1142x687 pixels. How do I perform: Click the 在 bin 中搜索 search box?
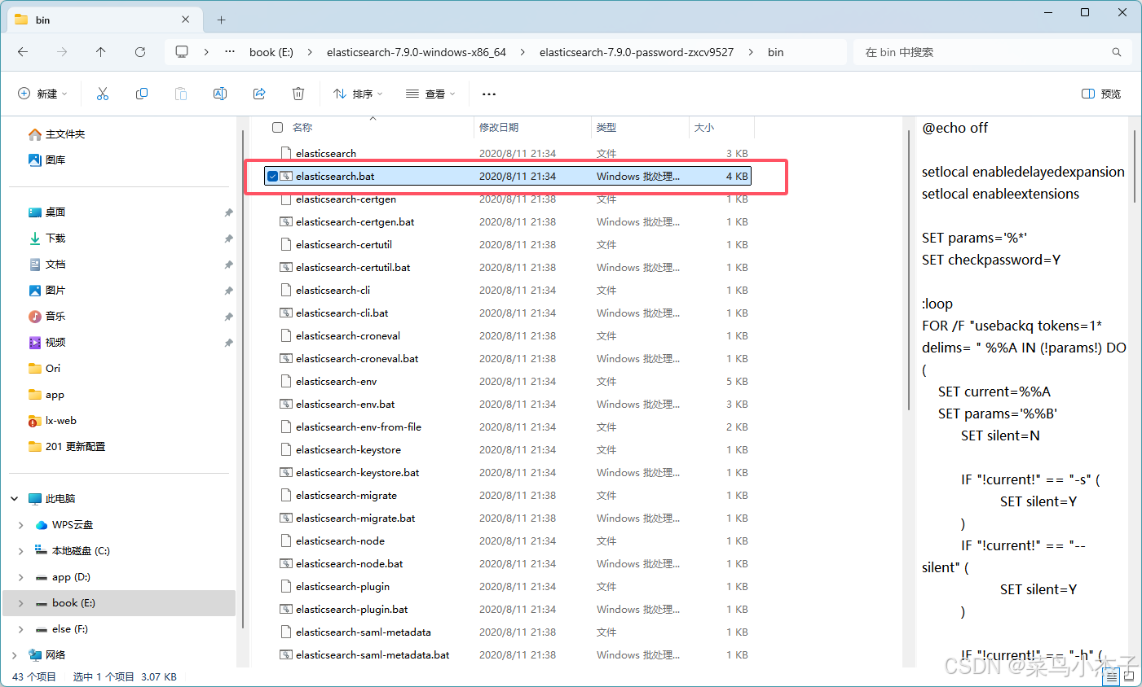point(993,52)
